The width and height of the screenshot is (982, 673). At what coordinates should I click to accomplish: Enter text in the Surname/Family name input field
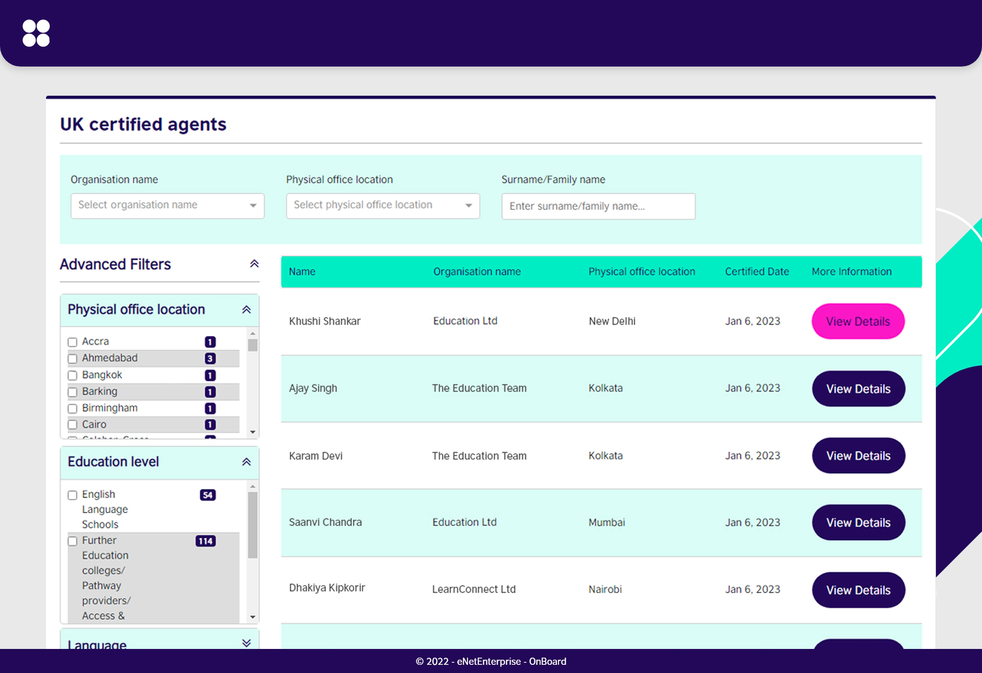(x=597, y=206)
